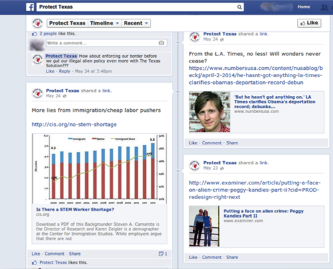The image size is (333, 269).
Task: Click the 'www.numbersusa.com' source text
Action: pyautogui.click(x=256, y=111)
